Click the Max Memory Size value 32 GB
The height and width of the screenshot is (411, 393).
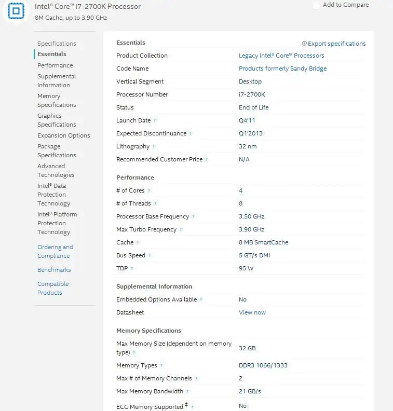pyautogui.click(x=247, y=348)
